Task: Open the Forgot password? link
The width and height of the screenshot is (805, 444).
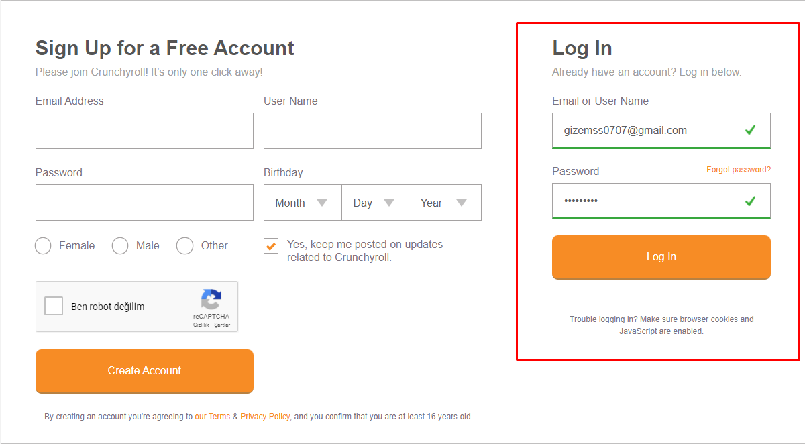Action: tap(739, 170)
